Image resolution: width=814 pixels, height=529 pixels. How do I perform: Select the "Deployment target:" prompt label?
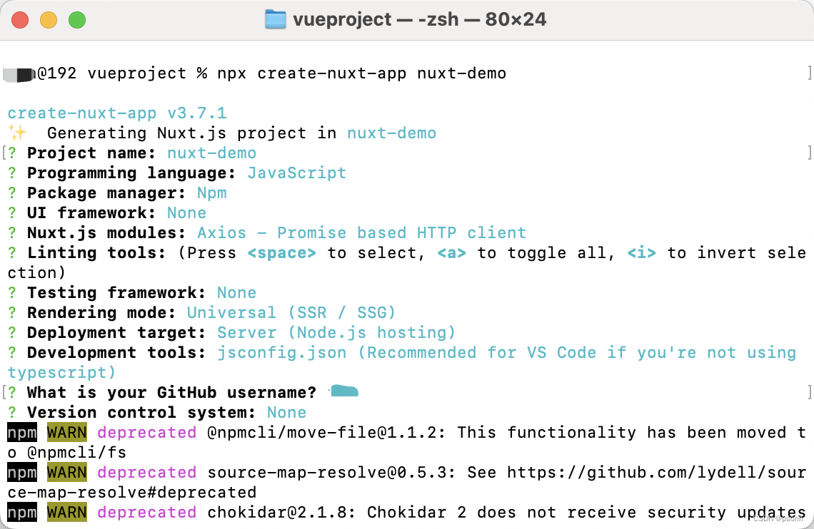[116, 333]
